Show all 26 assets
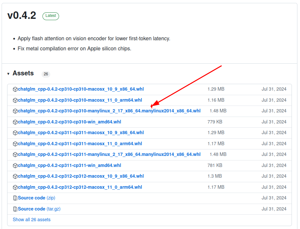The image size is (300, 229). (31, 220)
